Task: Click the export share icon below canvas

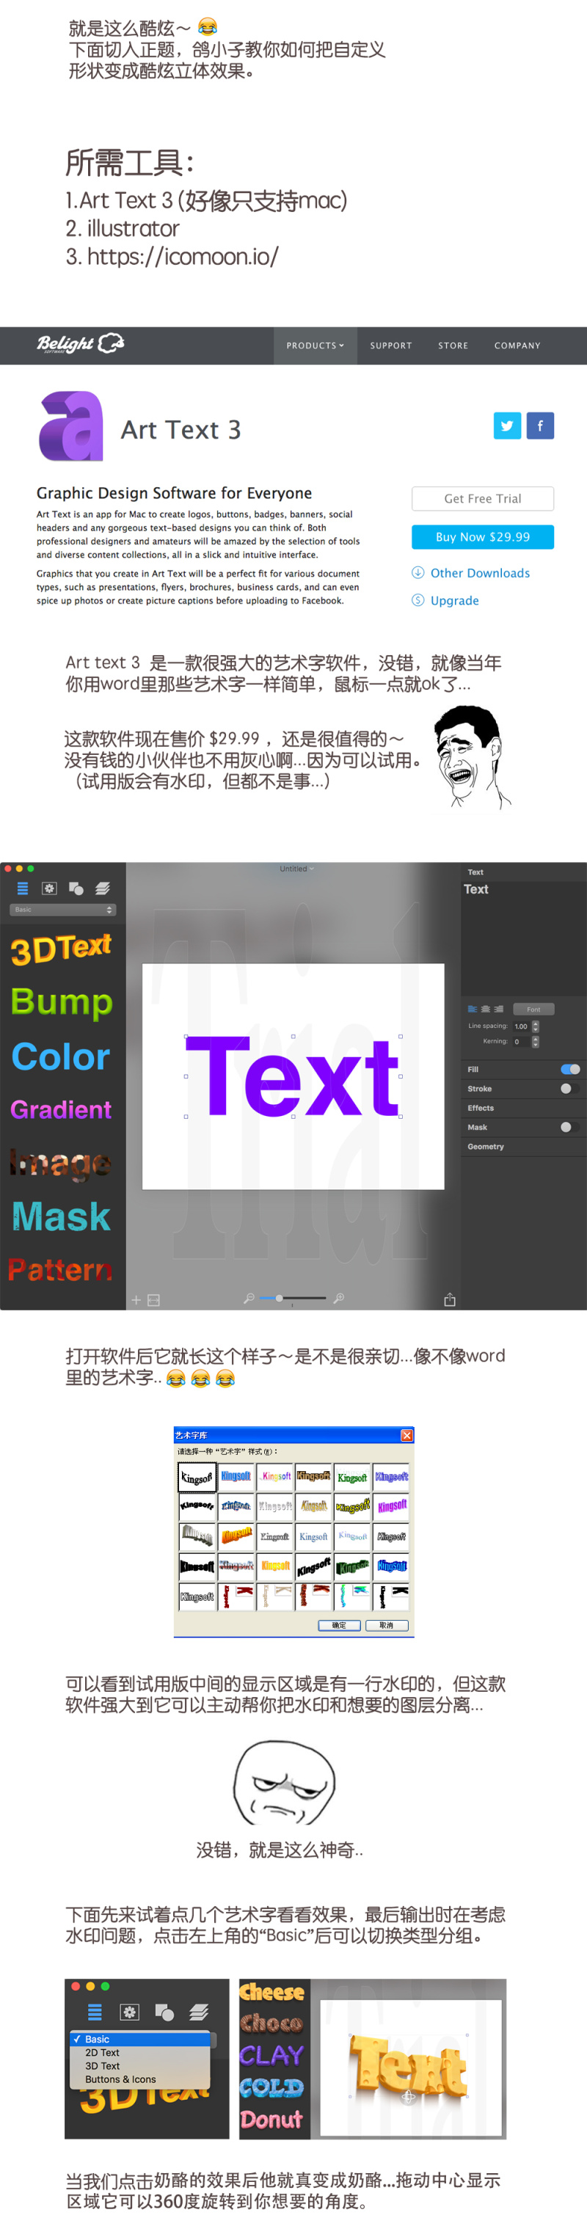Action: tap(450, 1299)
